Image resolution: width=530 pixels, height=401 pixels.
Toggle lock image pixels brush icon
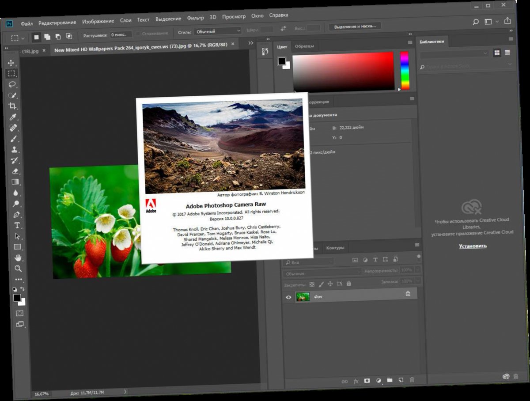point(321,284)
